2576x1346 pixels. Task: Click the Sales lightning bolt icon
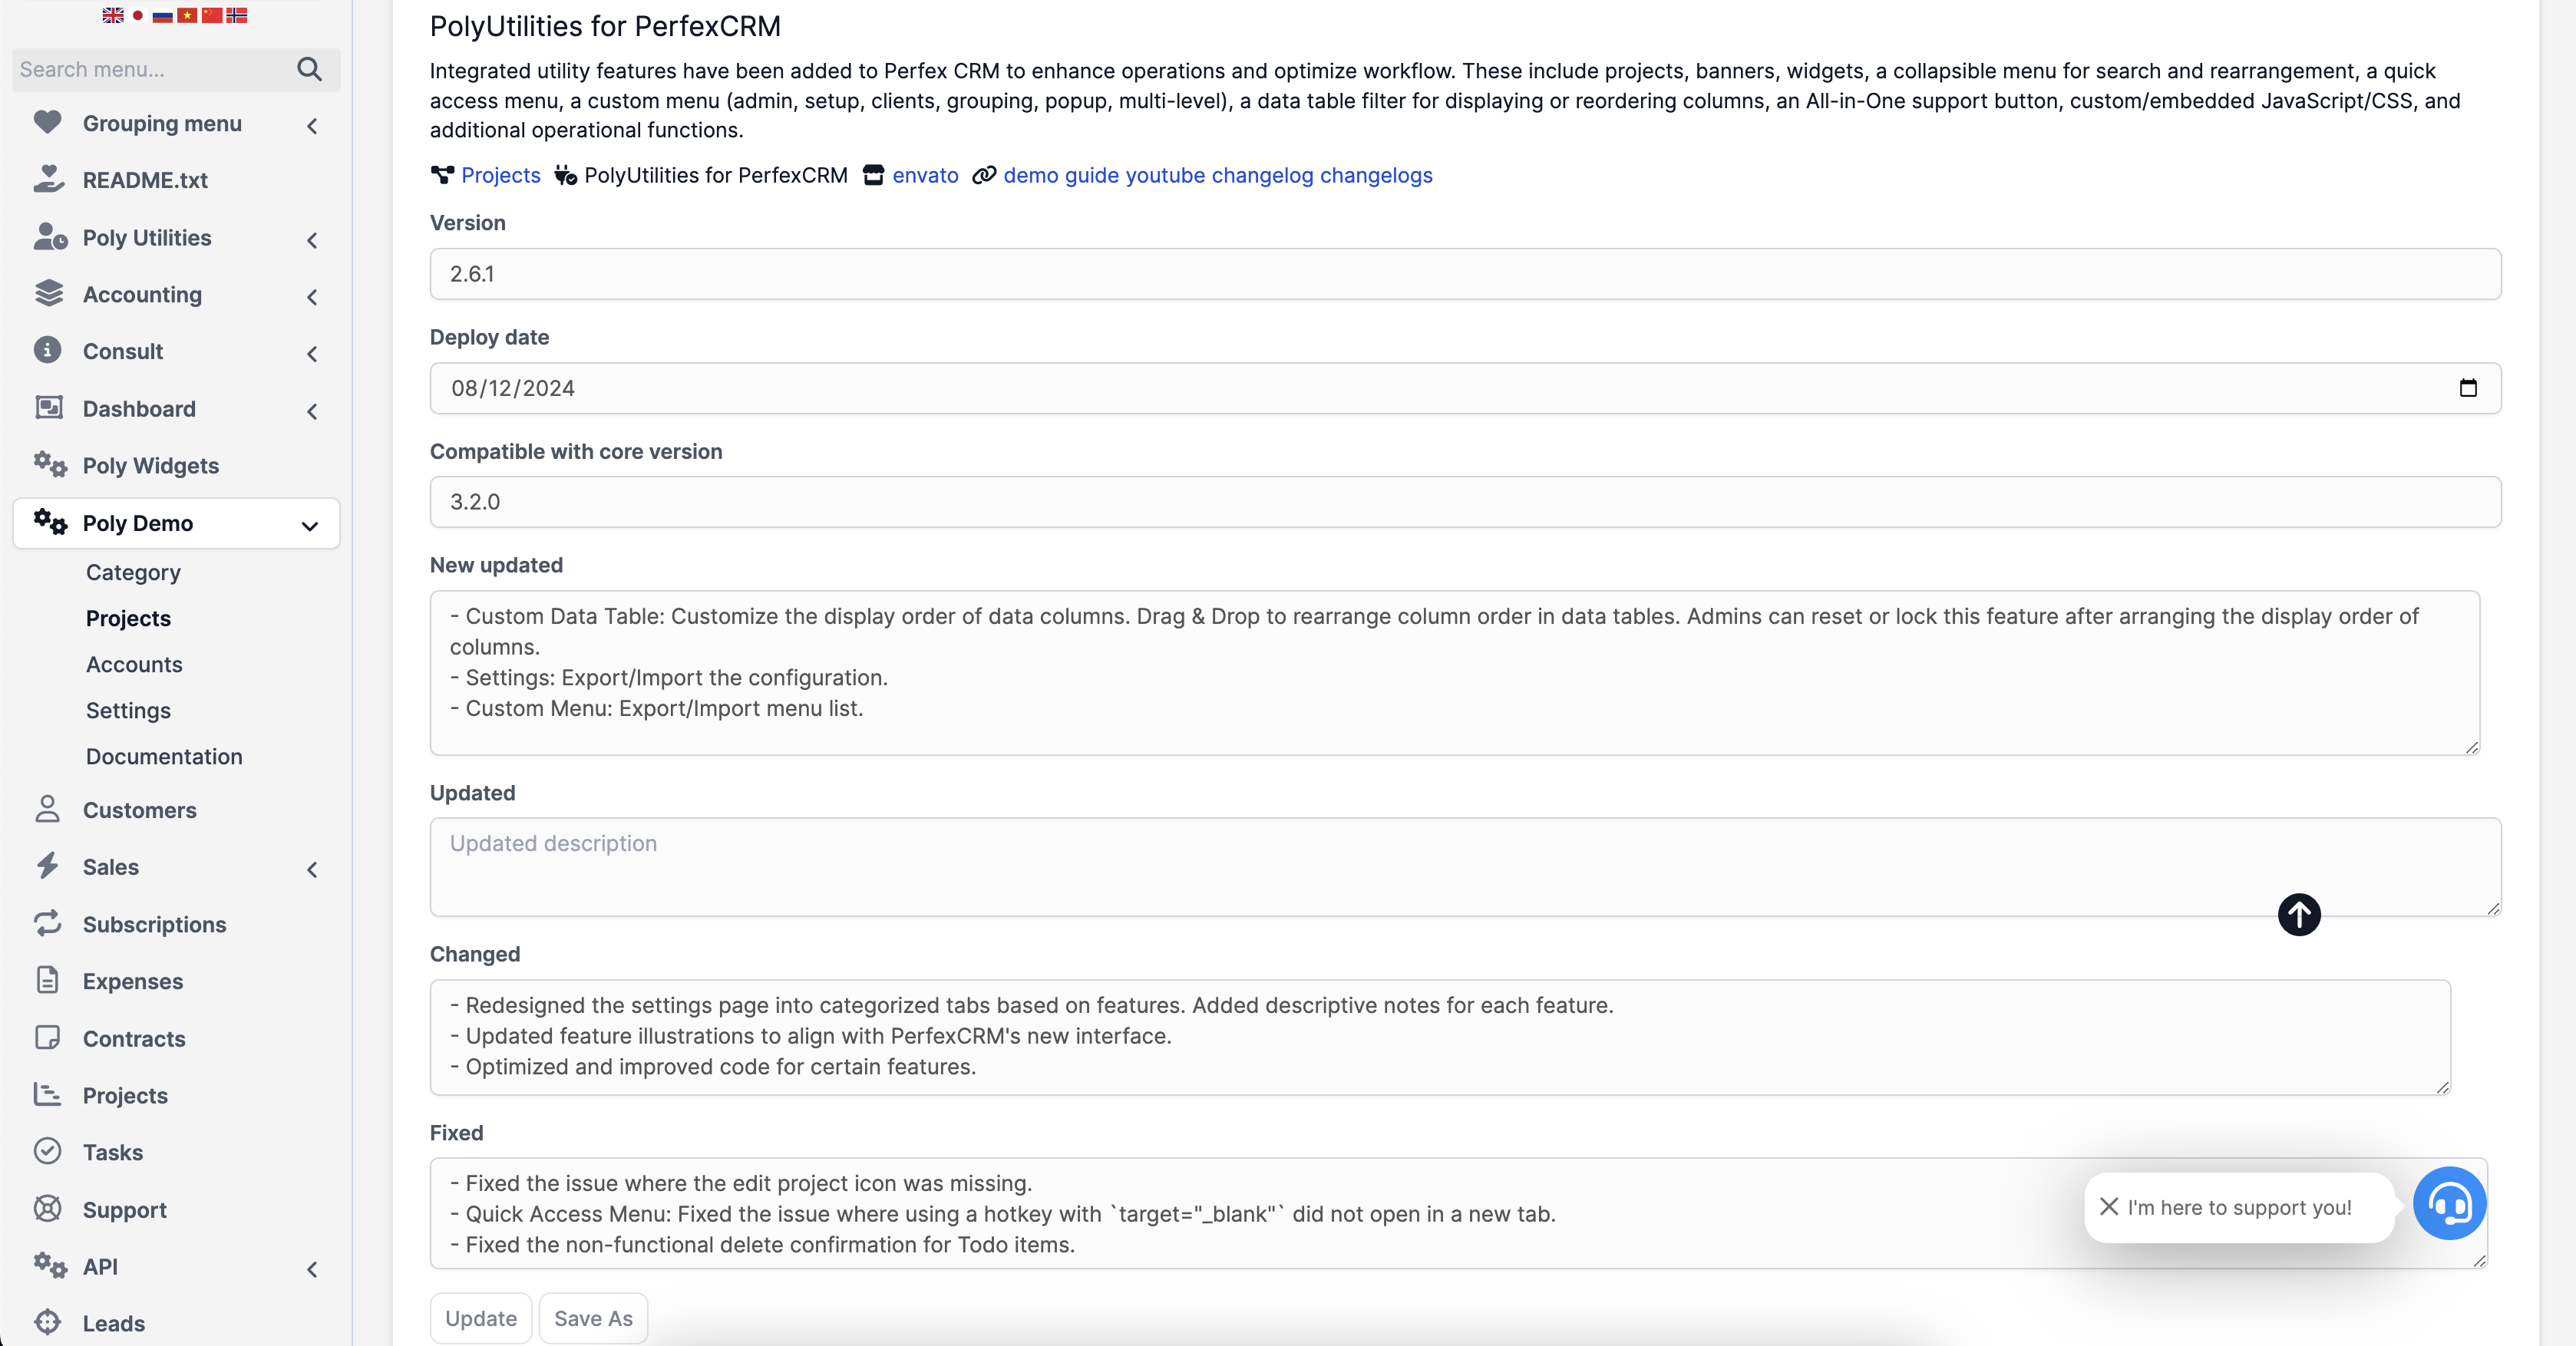pyautogui.click(x=47, y=866)
